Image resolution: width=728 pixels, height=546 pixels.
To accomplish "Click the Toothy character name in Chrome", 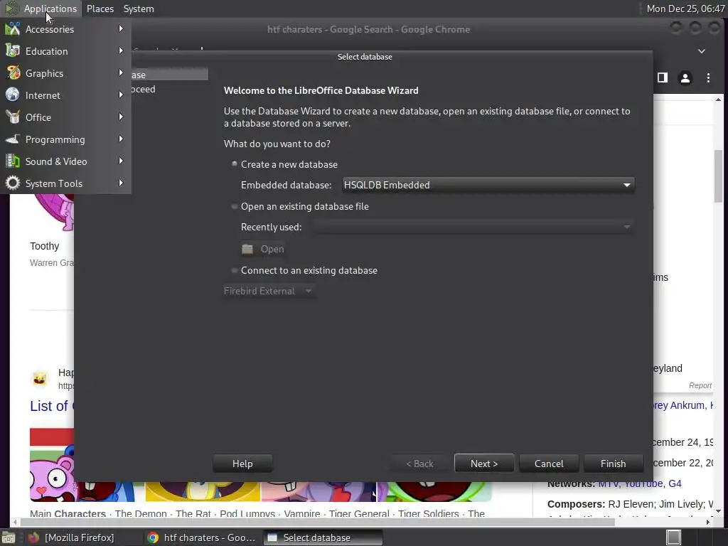I will (x=45, y=245).
